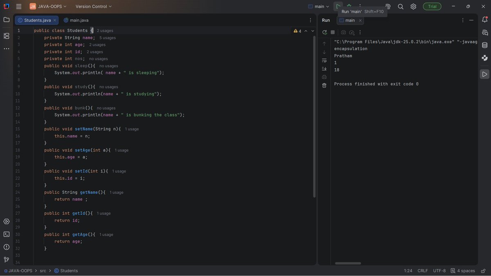Screen dimensions: 491x276
Task: Click JAVA-OOPS in the breadcrumb bar
Action: tap(18, 271)
